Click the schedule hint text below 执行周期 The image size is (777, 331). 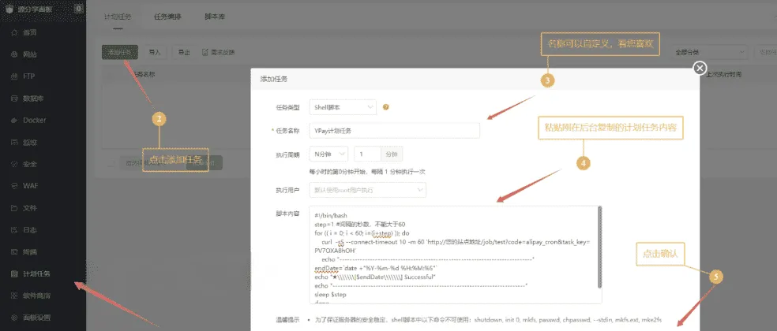click(367, 172)
